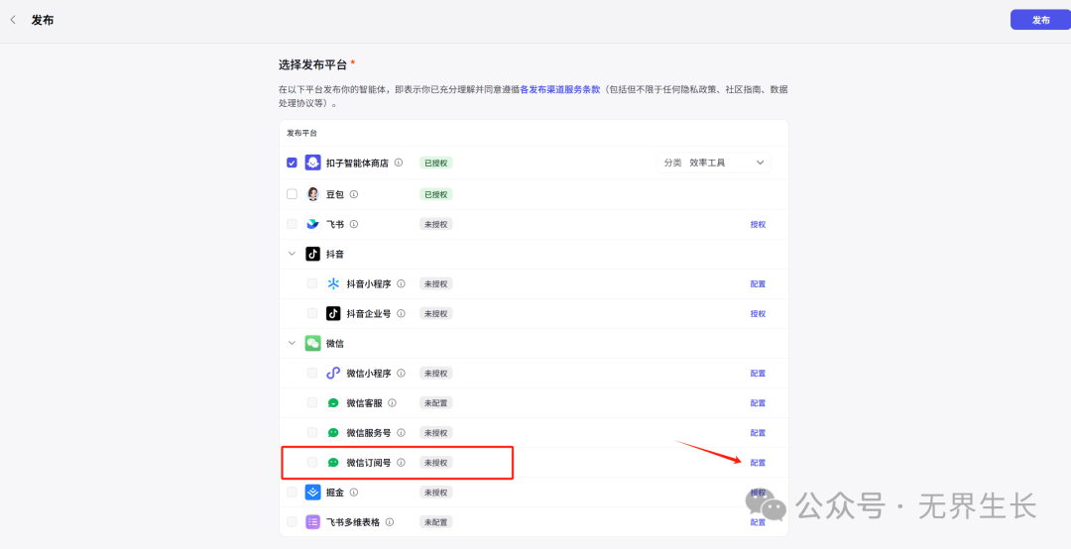Image resolution: width=1071 pixels, height=549 pixels.
Task: Click the 飞书 logo icon
Action: (312, 224)
